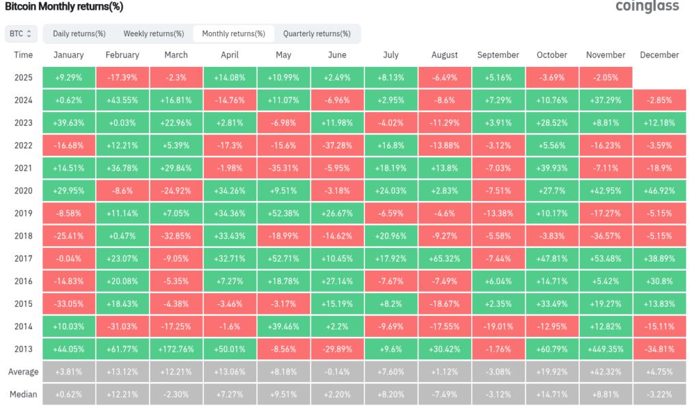Click the sort chevrons beside BTC

coord(30,33)
